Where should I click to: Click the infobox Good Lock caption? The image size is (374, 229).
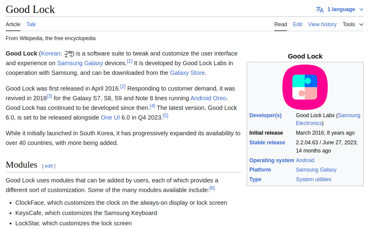click(x=305, y=56)
